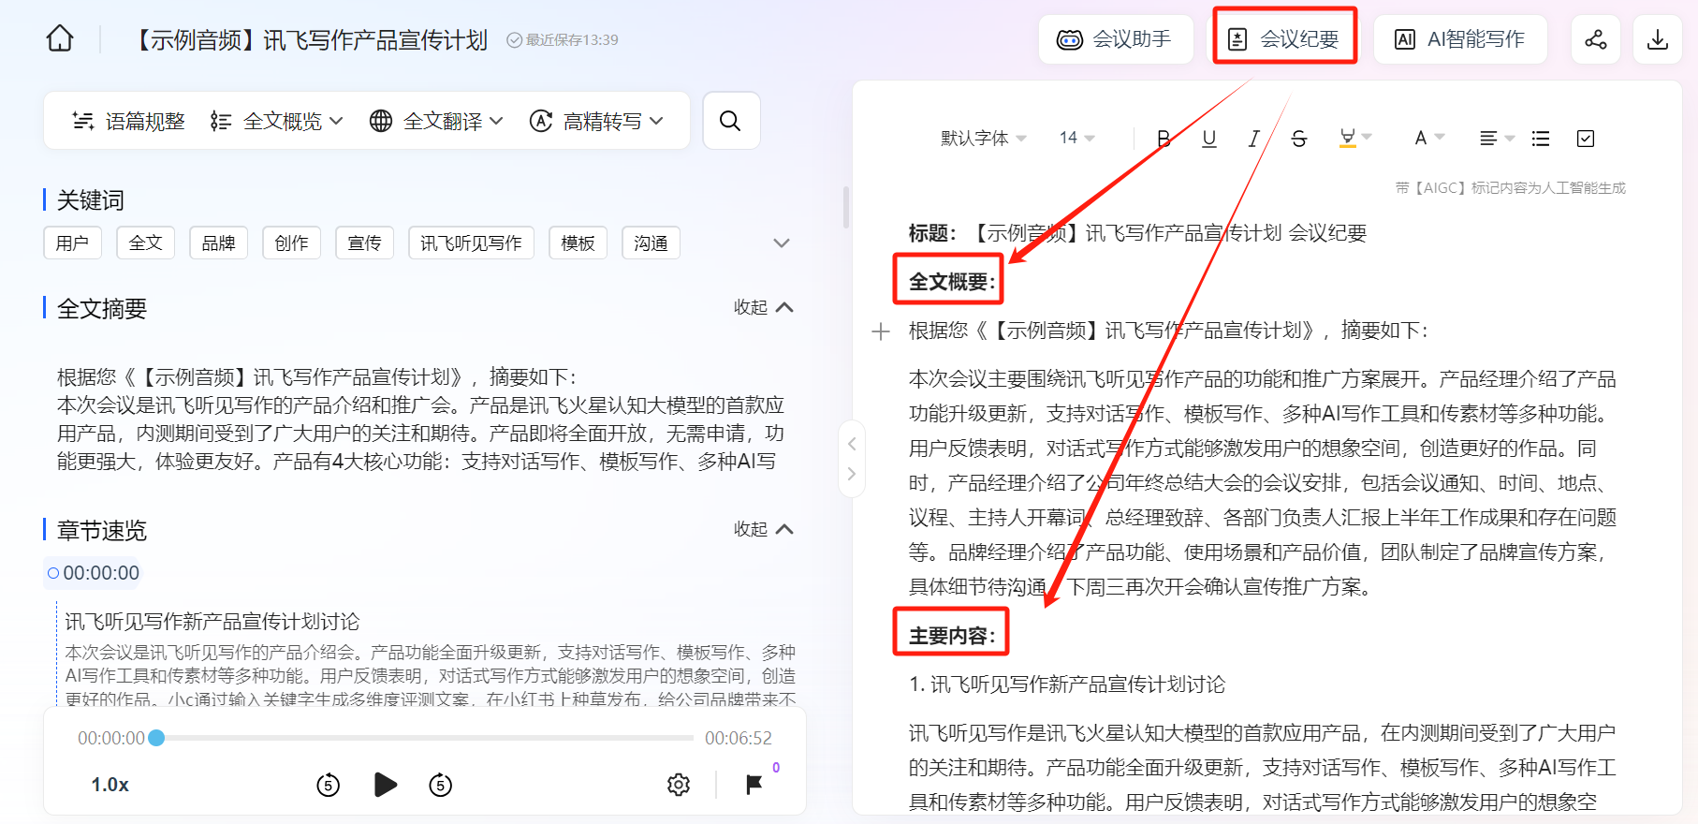The image size is (1698, 824).
Task: Collapse panel with left arrow handle
Action: [x=852, y=444]
